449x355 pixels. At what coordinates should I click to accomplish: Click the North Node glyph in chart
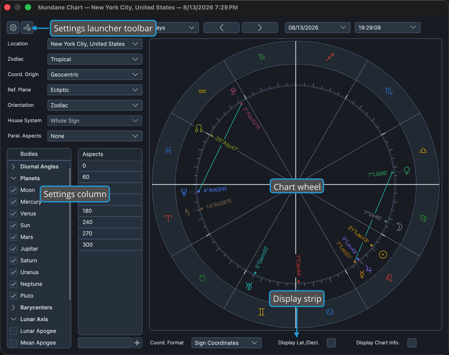199,128
